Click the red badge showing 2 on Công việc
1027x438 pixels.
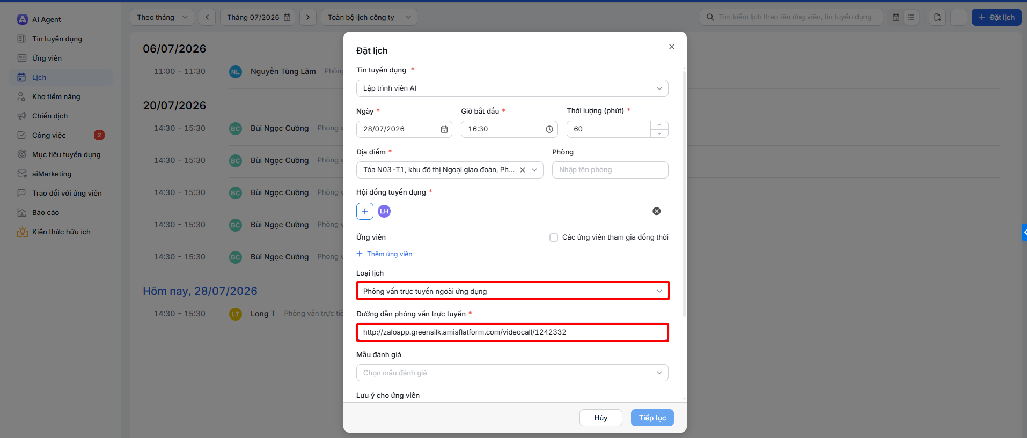(x=99, y=135)
